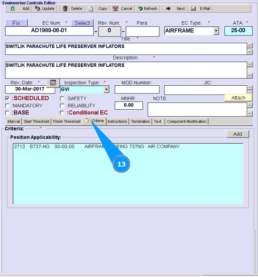
Task: Click the Cancel toolbar icon
Action: coord(116,8)
